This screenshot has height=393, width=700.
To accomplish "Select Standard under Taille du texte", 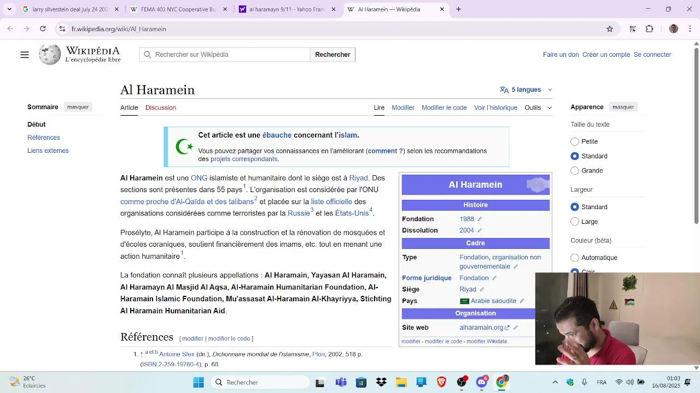I will (575, 156).
